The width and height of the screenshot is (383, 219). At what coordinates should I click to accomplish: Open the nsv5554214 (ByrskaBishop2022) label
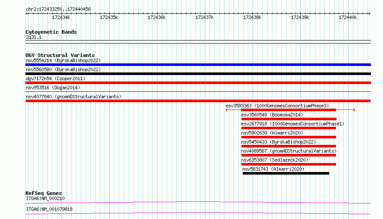pos(63,60)
